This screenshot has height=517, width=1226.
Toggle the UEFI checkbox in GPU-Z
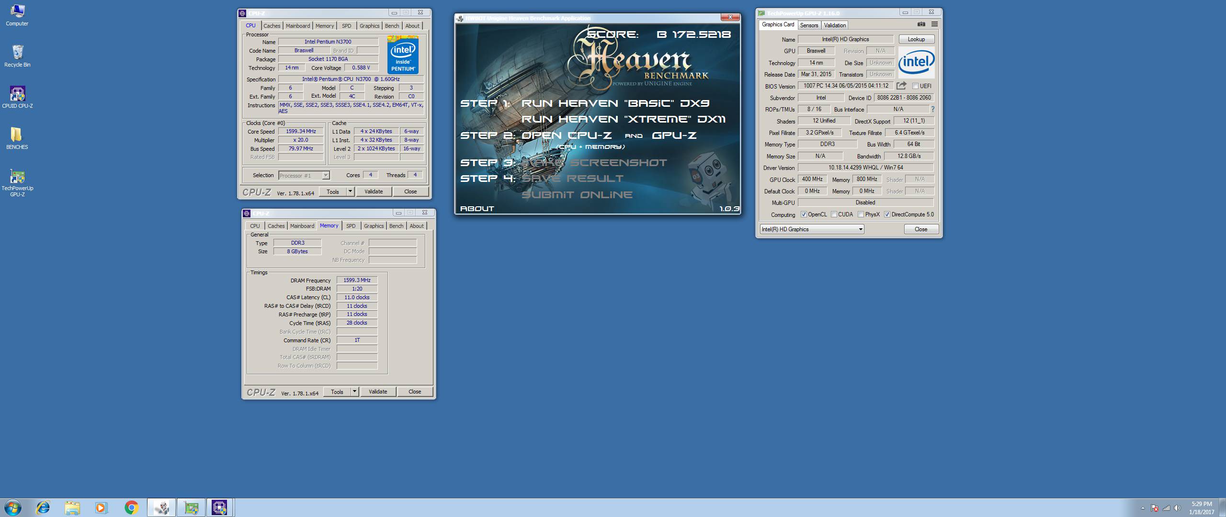pyautogui.click(x=915, y=86)
